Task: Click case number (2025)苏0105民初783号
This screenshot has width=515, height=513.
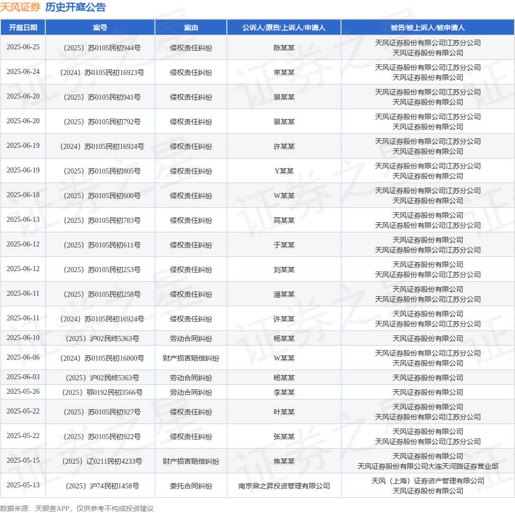Action: click(100, 220)
